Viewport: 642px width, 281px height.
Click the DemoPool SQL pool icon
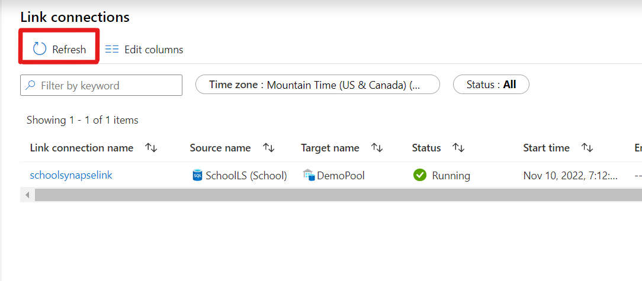click(308, 175)
